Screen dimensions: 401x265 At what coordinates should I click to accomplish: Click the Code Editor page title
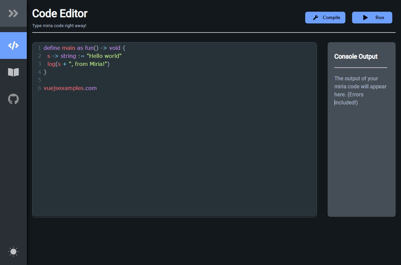pyautogui.click(x=60, y=13)
